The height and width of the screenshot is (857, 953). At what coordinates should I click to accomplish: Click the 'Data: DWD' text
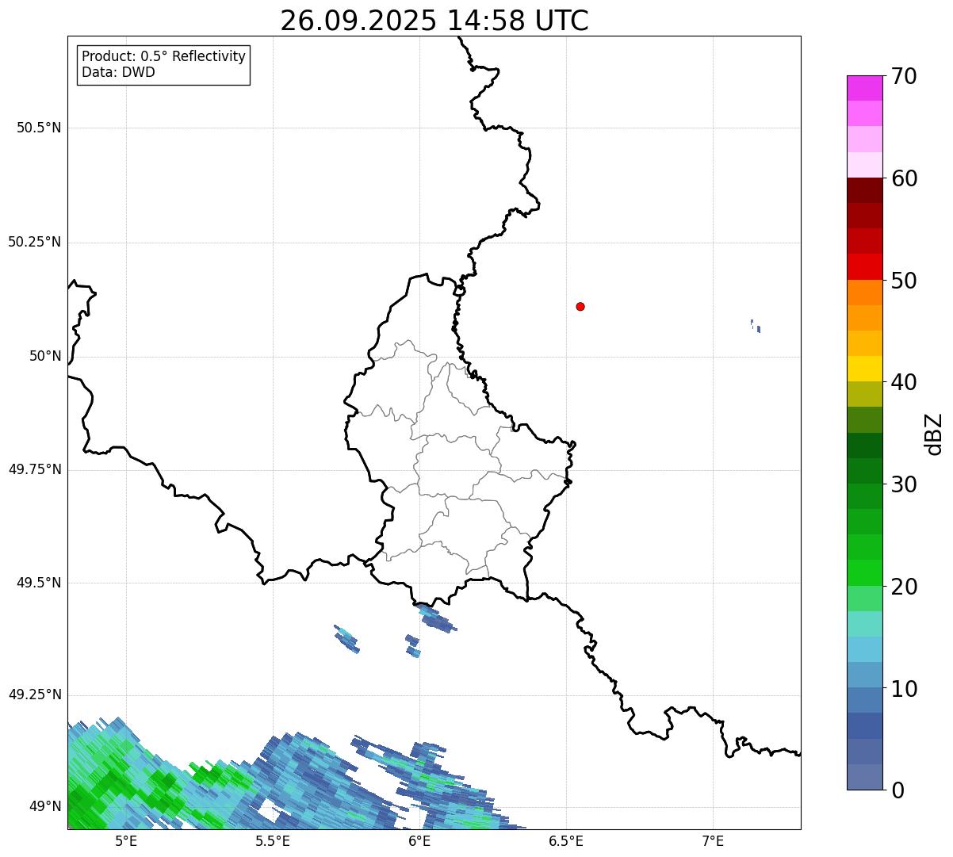[x=118, y=72]
